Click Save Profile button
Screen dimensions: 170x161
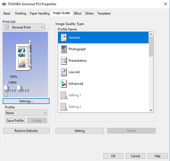(x=15, y=121)
